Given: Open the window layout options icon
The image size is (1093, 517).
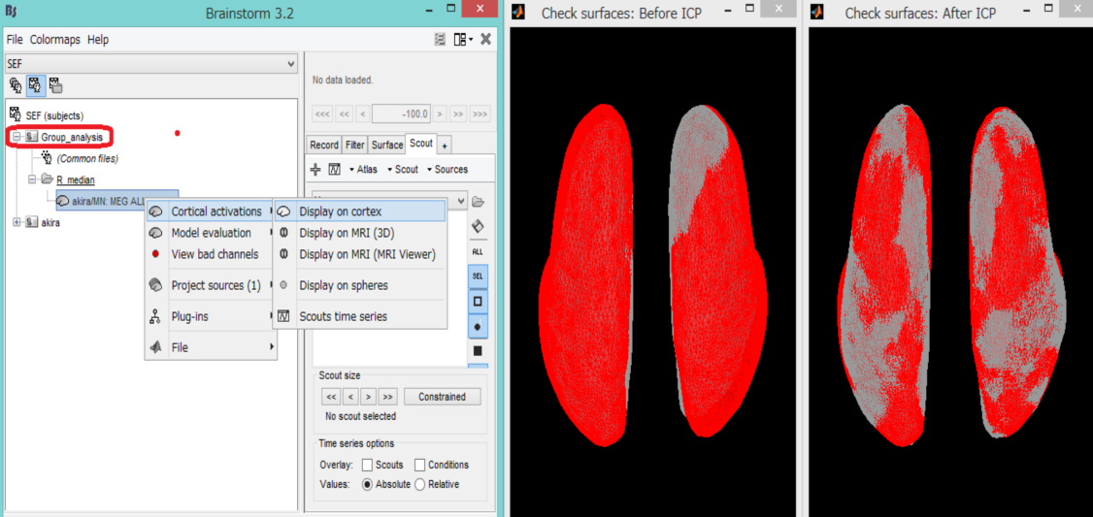Looking at the screenshot, I should (462, 40).
